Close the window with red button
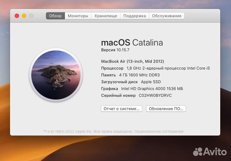 (17, 16)
